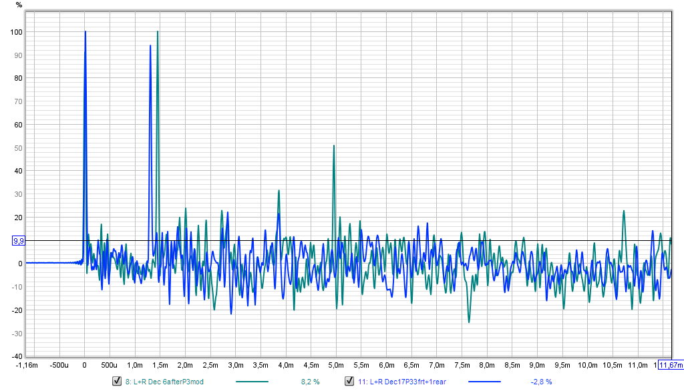This screenshot has width=684, height=391.
Task: Click the 8,2 % legend value
Action: pos(310,382)
